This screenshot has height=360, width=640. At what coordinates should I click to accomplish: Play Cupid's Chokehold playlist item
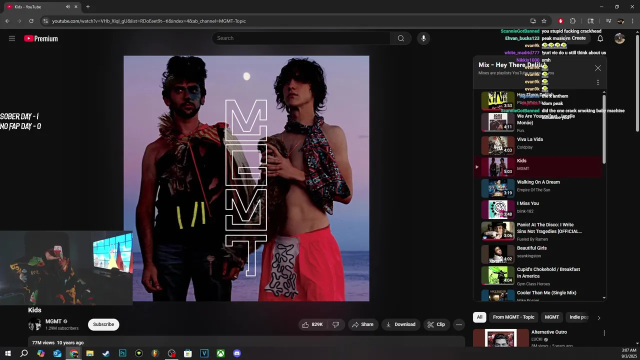(x=538, y=275)
